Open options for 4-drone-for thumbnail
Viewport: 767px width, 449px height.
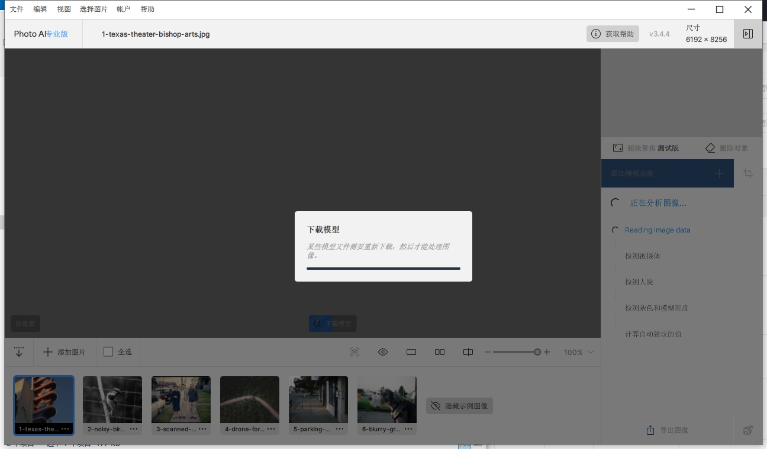271,429
